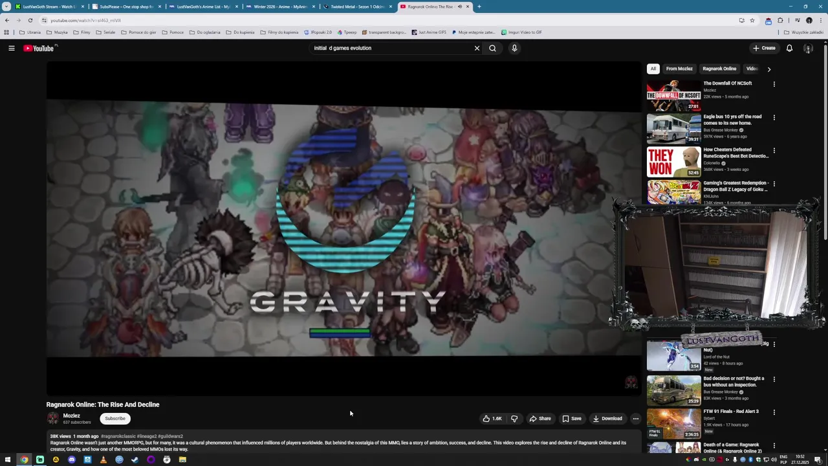Dislike the video with thumbs down
This screenshot has height=466, width=828.
pos(514,419)
